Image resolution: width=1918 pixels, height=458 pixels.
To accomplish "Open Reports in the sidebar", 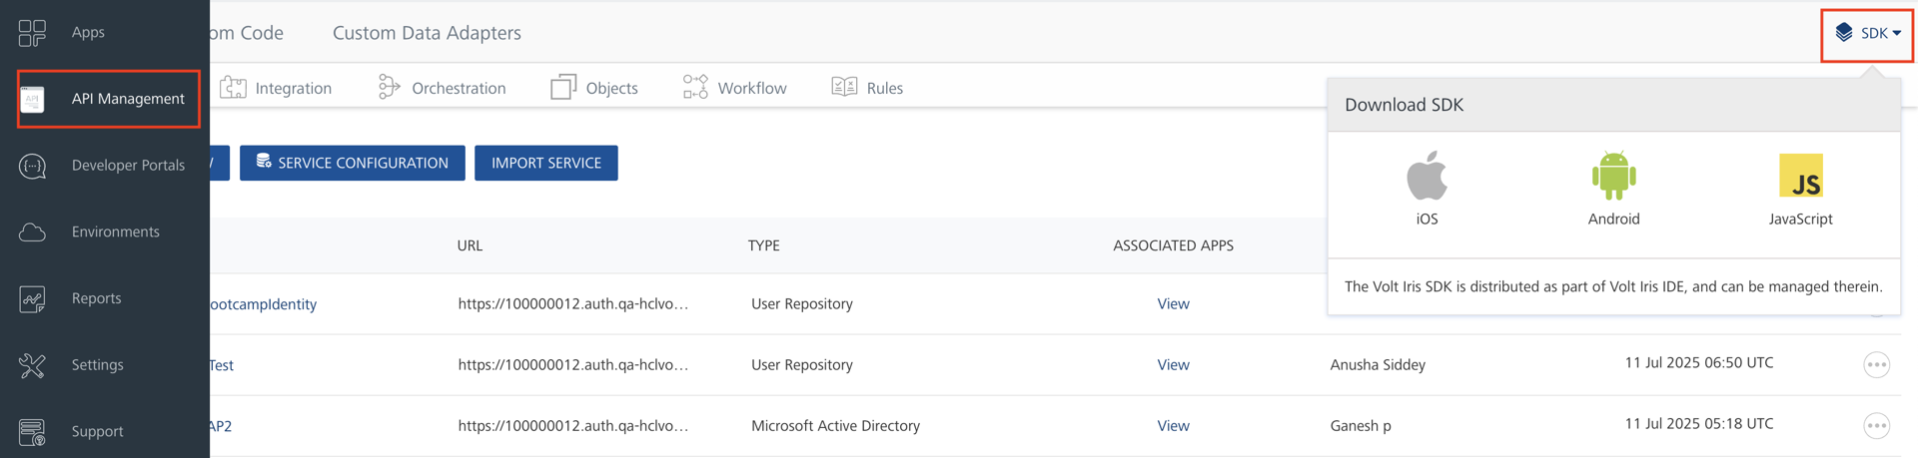I will (96, 298).
